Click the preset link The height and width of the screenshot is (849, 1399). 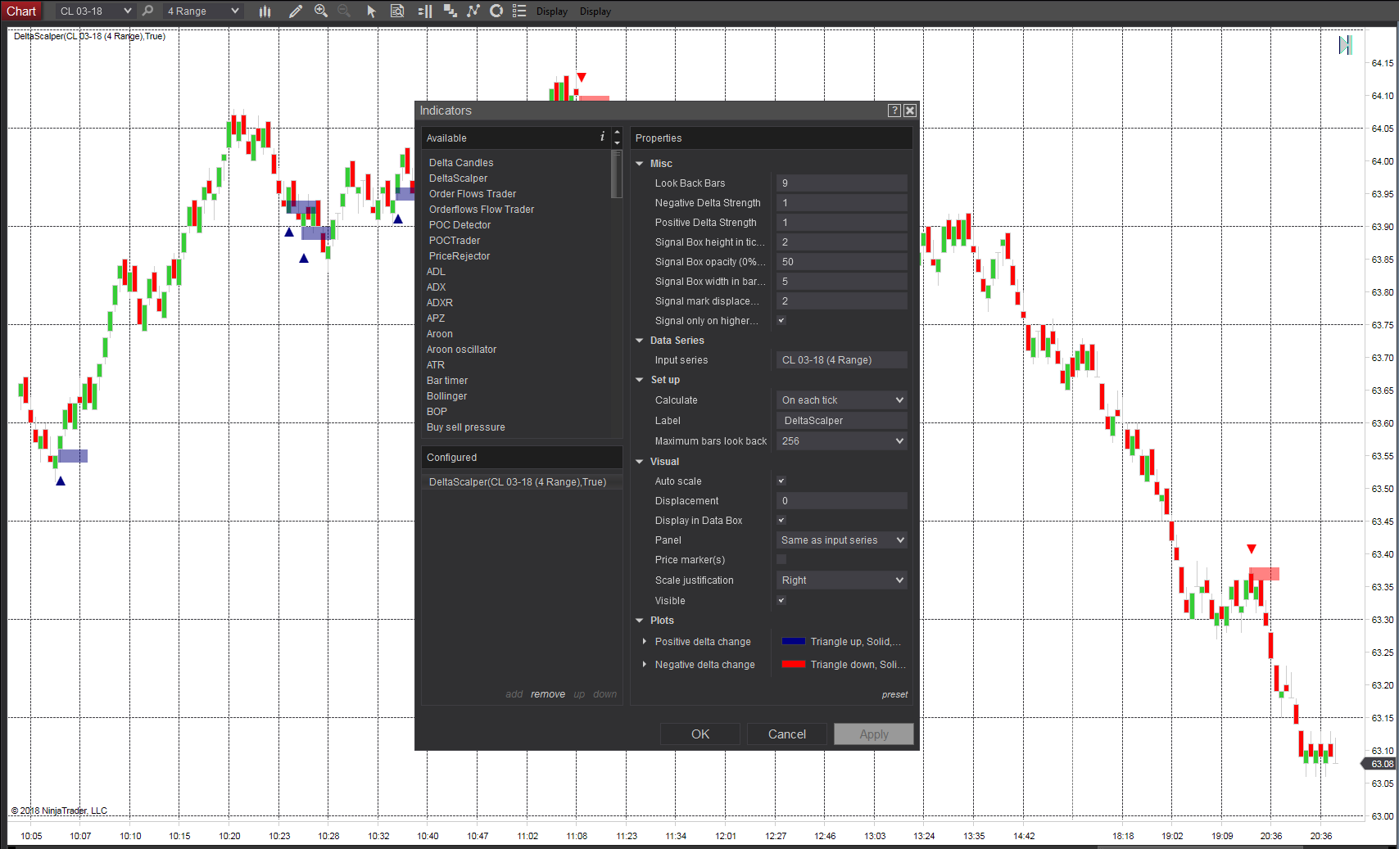(x=894, y=695)
